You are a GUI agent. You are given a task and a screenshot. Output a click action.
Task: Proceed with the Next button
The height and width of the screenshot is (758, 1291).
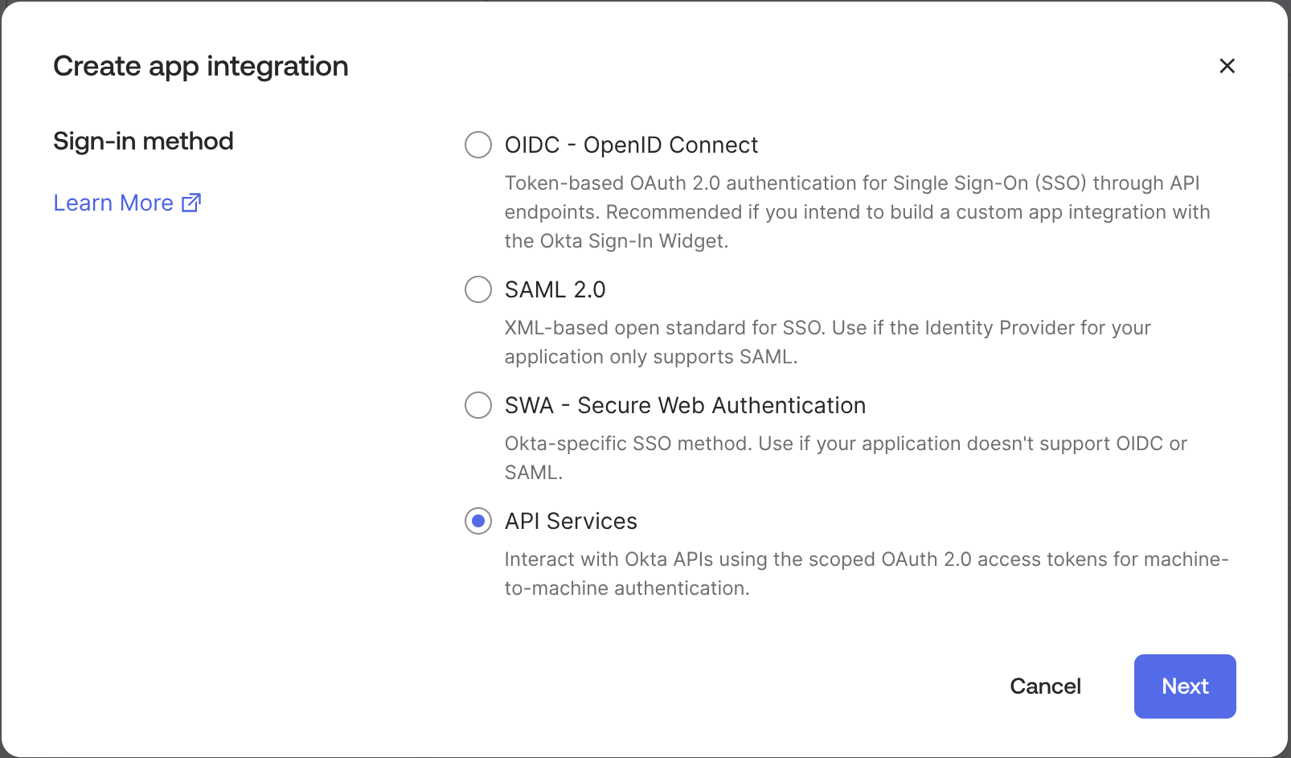coord(1185,686)
